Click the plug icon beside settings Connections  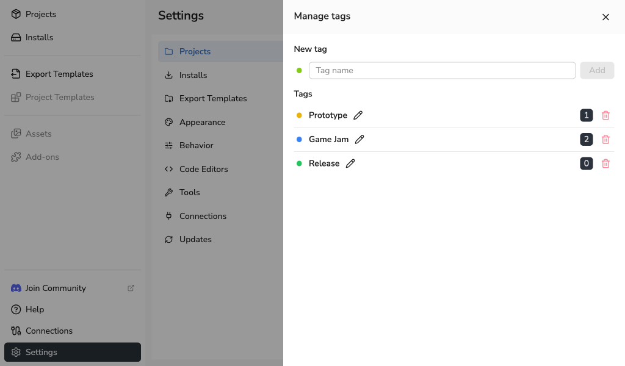point(168,217)
